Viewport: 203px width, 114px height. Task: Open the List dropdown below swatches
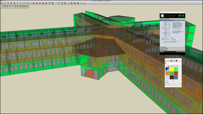(x=175, y=81)
